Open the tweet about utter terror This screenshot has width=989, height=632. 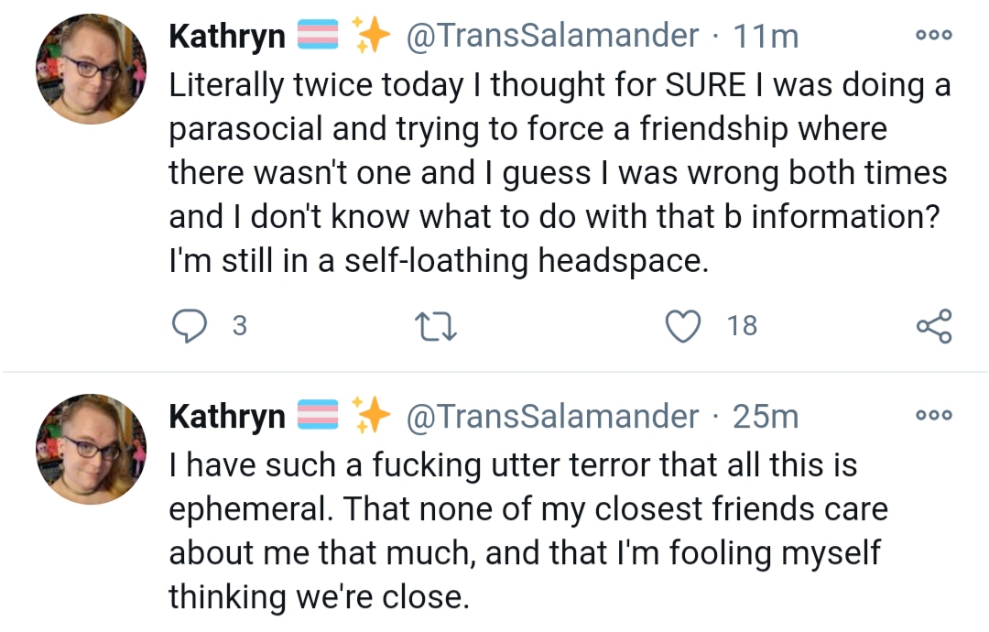click(528, 530)
